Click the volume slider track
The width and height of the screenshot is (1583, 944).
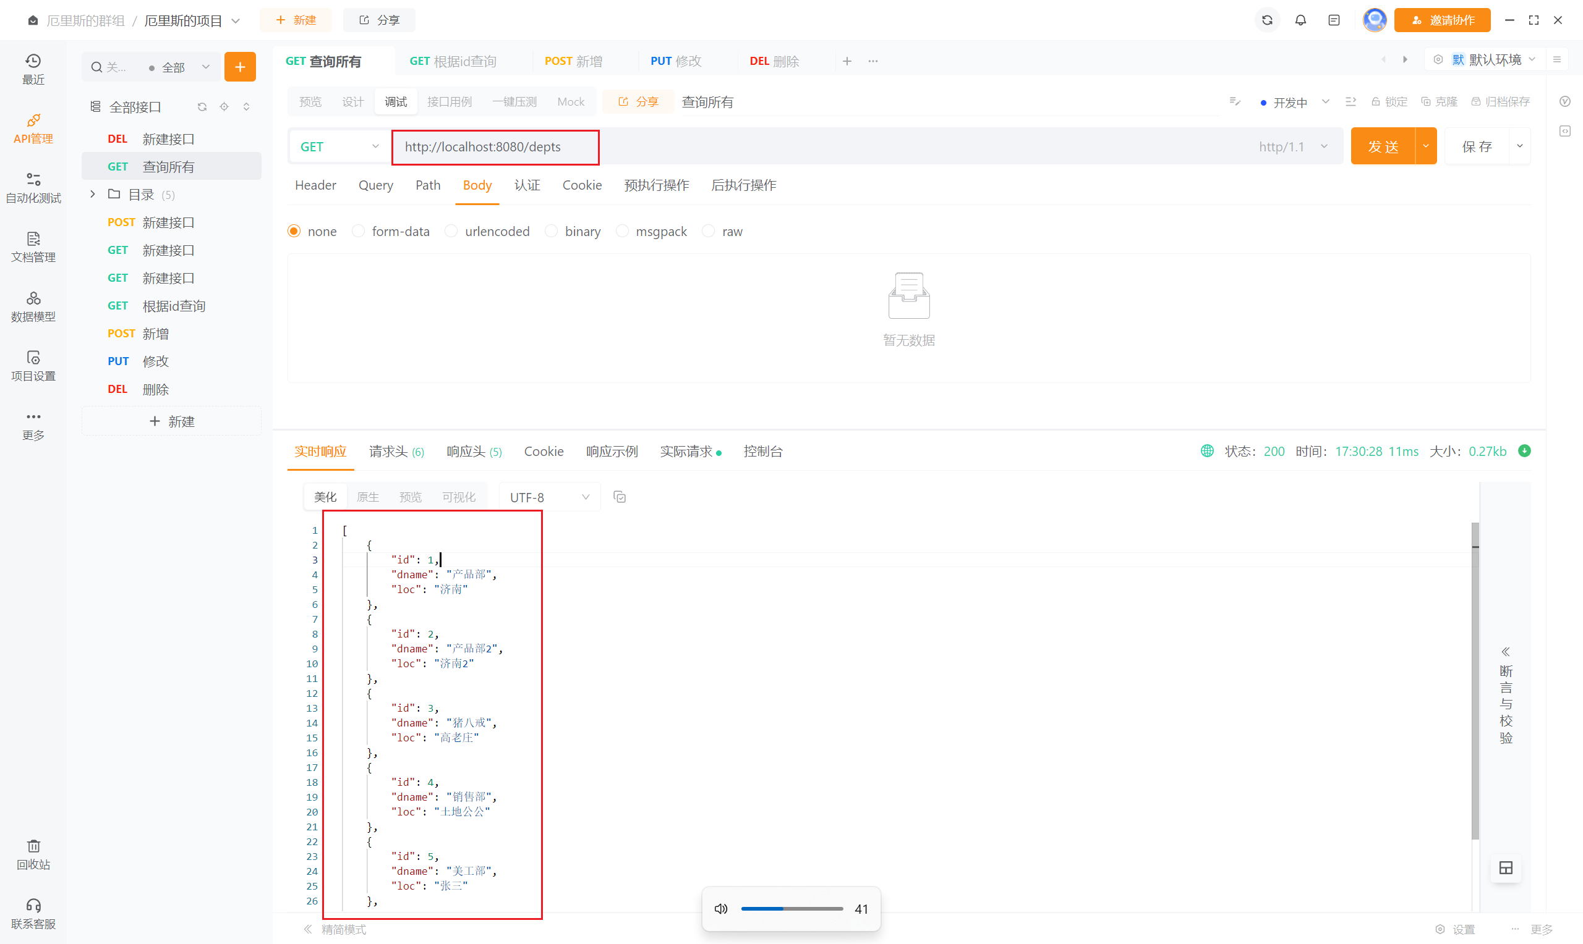coord(792,908)
